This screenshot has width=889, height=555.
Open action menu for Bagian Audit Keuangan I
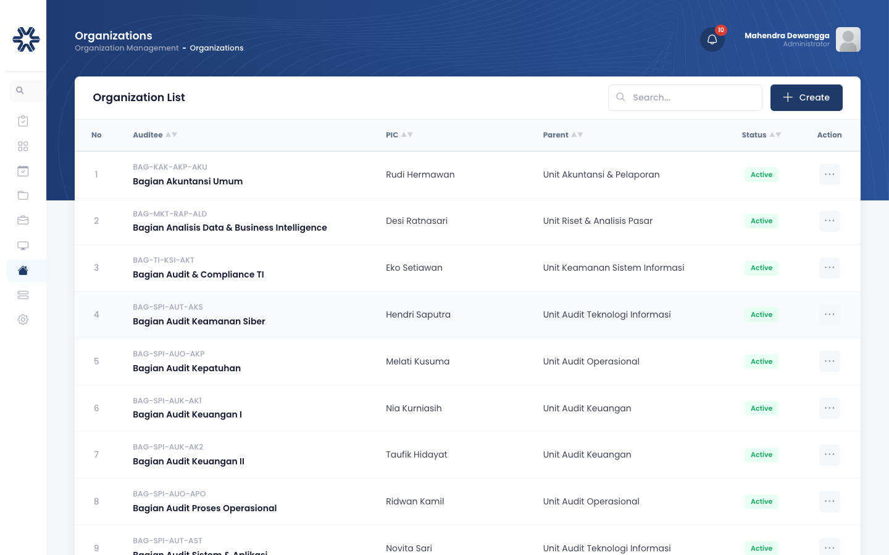tap(830, 408)
